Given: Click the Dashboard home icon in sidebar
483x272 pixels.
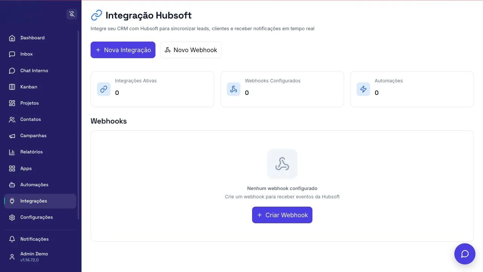Looking at the screenshot, I should coord(12,38).
